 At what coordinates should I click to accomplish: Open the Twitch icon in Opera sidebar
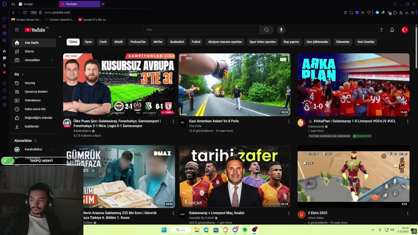point(4,58)
